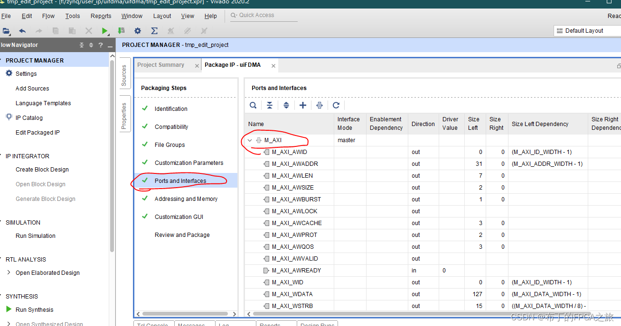
Task: Click Language Templates in Flow Navigator
Action: tap(43, 103)
